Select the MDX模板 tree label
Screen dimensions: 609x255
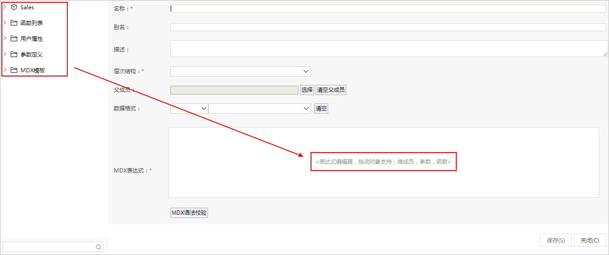32,70
